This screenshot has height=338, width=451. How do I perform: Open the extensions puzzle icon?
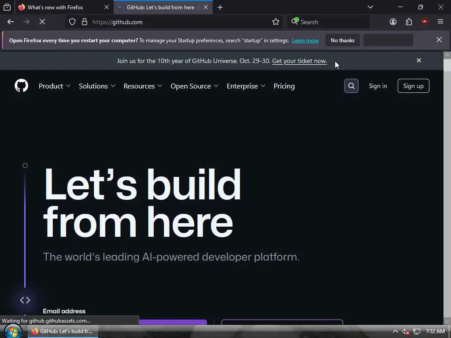409,22
